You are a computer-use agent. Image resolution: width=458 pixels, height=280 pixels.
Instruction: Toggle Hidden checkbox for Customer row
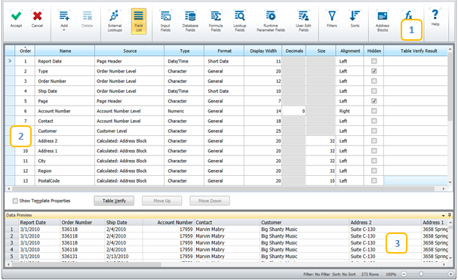pyautogui.click(x=374, y=131)
